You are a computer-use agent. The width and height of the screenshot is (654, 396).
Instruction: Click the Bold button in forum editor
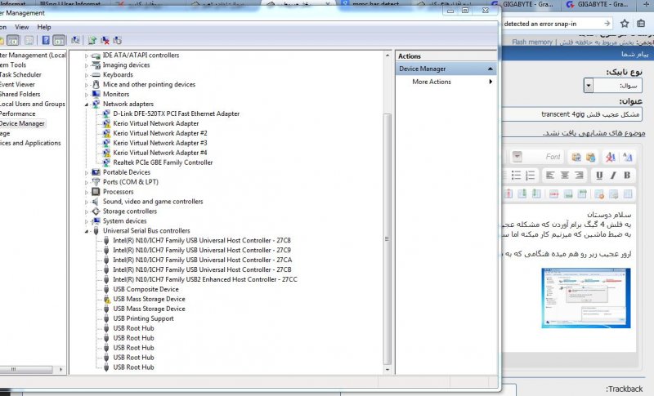pos(627,176)
